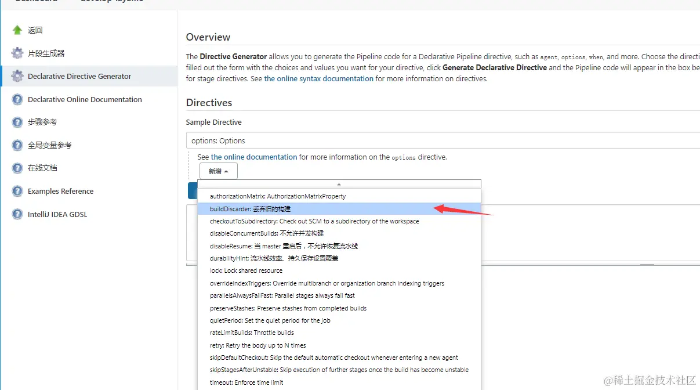
Task: Click the 新增 dropdown button
Action: tap(219, 171)
